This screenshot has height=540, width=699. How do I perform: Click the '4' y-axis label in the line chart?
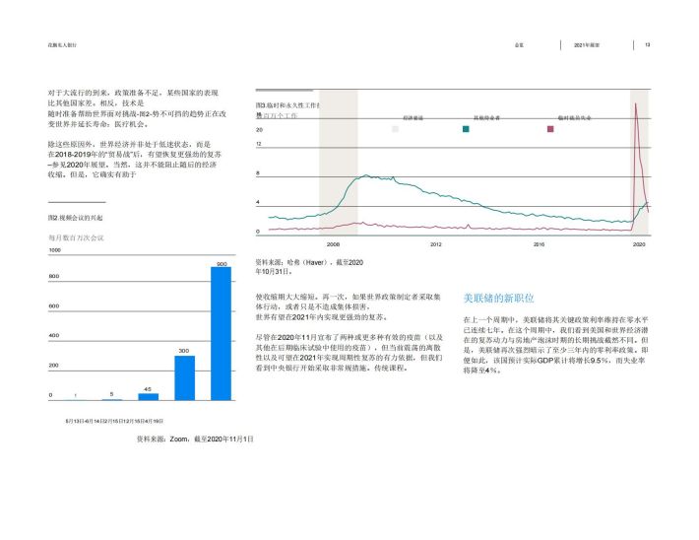258,202
